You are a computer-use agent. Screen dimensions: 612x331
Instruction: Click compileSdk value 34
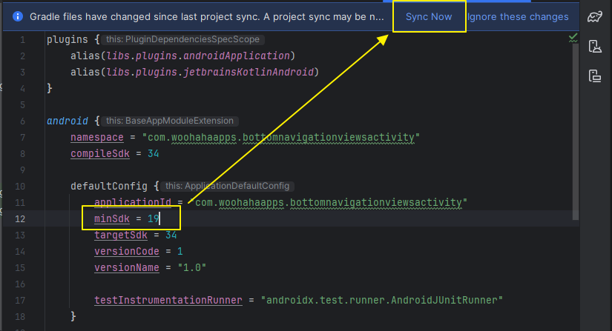154,154
